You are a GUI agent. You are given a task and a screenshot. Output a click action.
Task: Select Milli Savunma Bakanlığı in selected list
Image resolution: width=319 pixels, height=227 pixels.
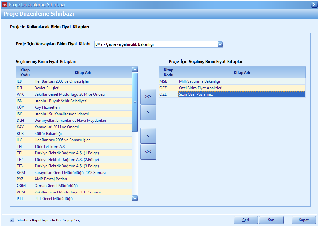200,81
